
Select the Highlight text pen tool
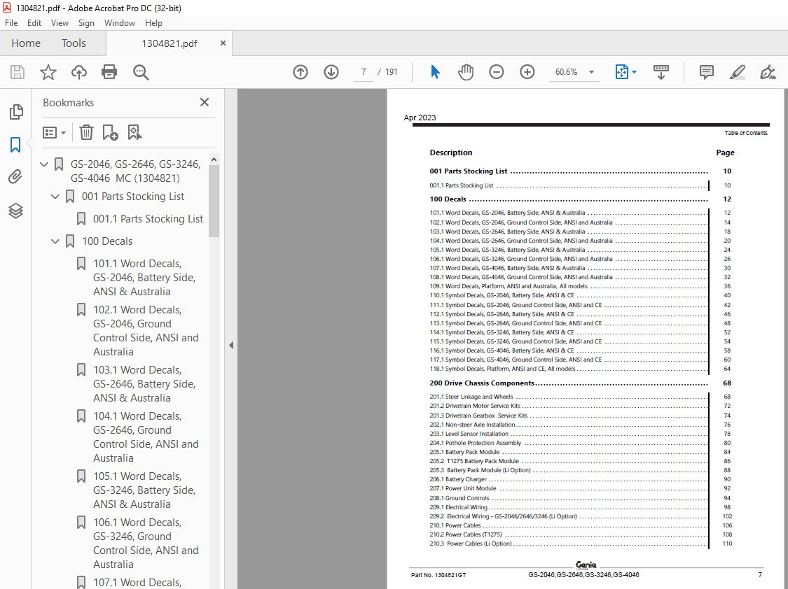pyautogui.click(x=738, y=72)
